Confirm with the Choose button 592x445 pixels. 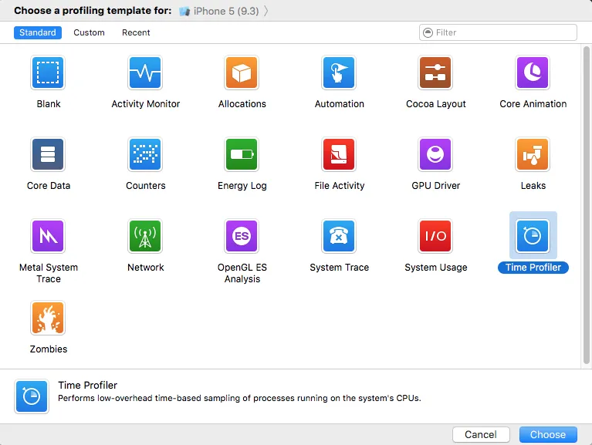(x=548, y=434)
